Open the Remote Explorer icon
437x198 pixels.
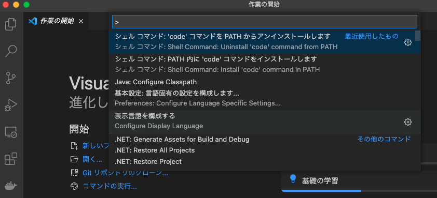[11, 132]
